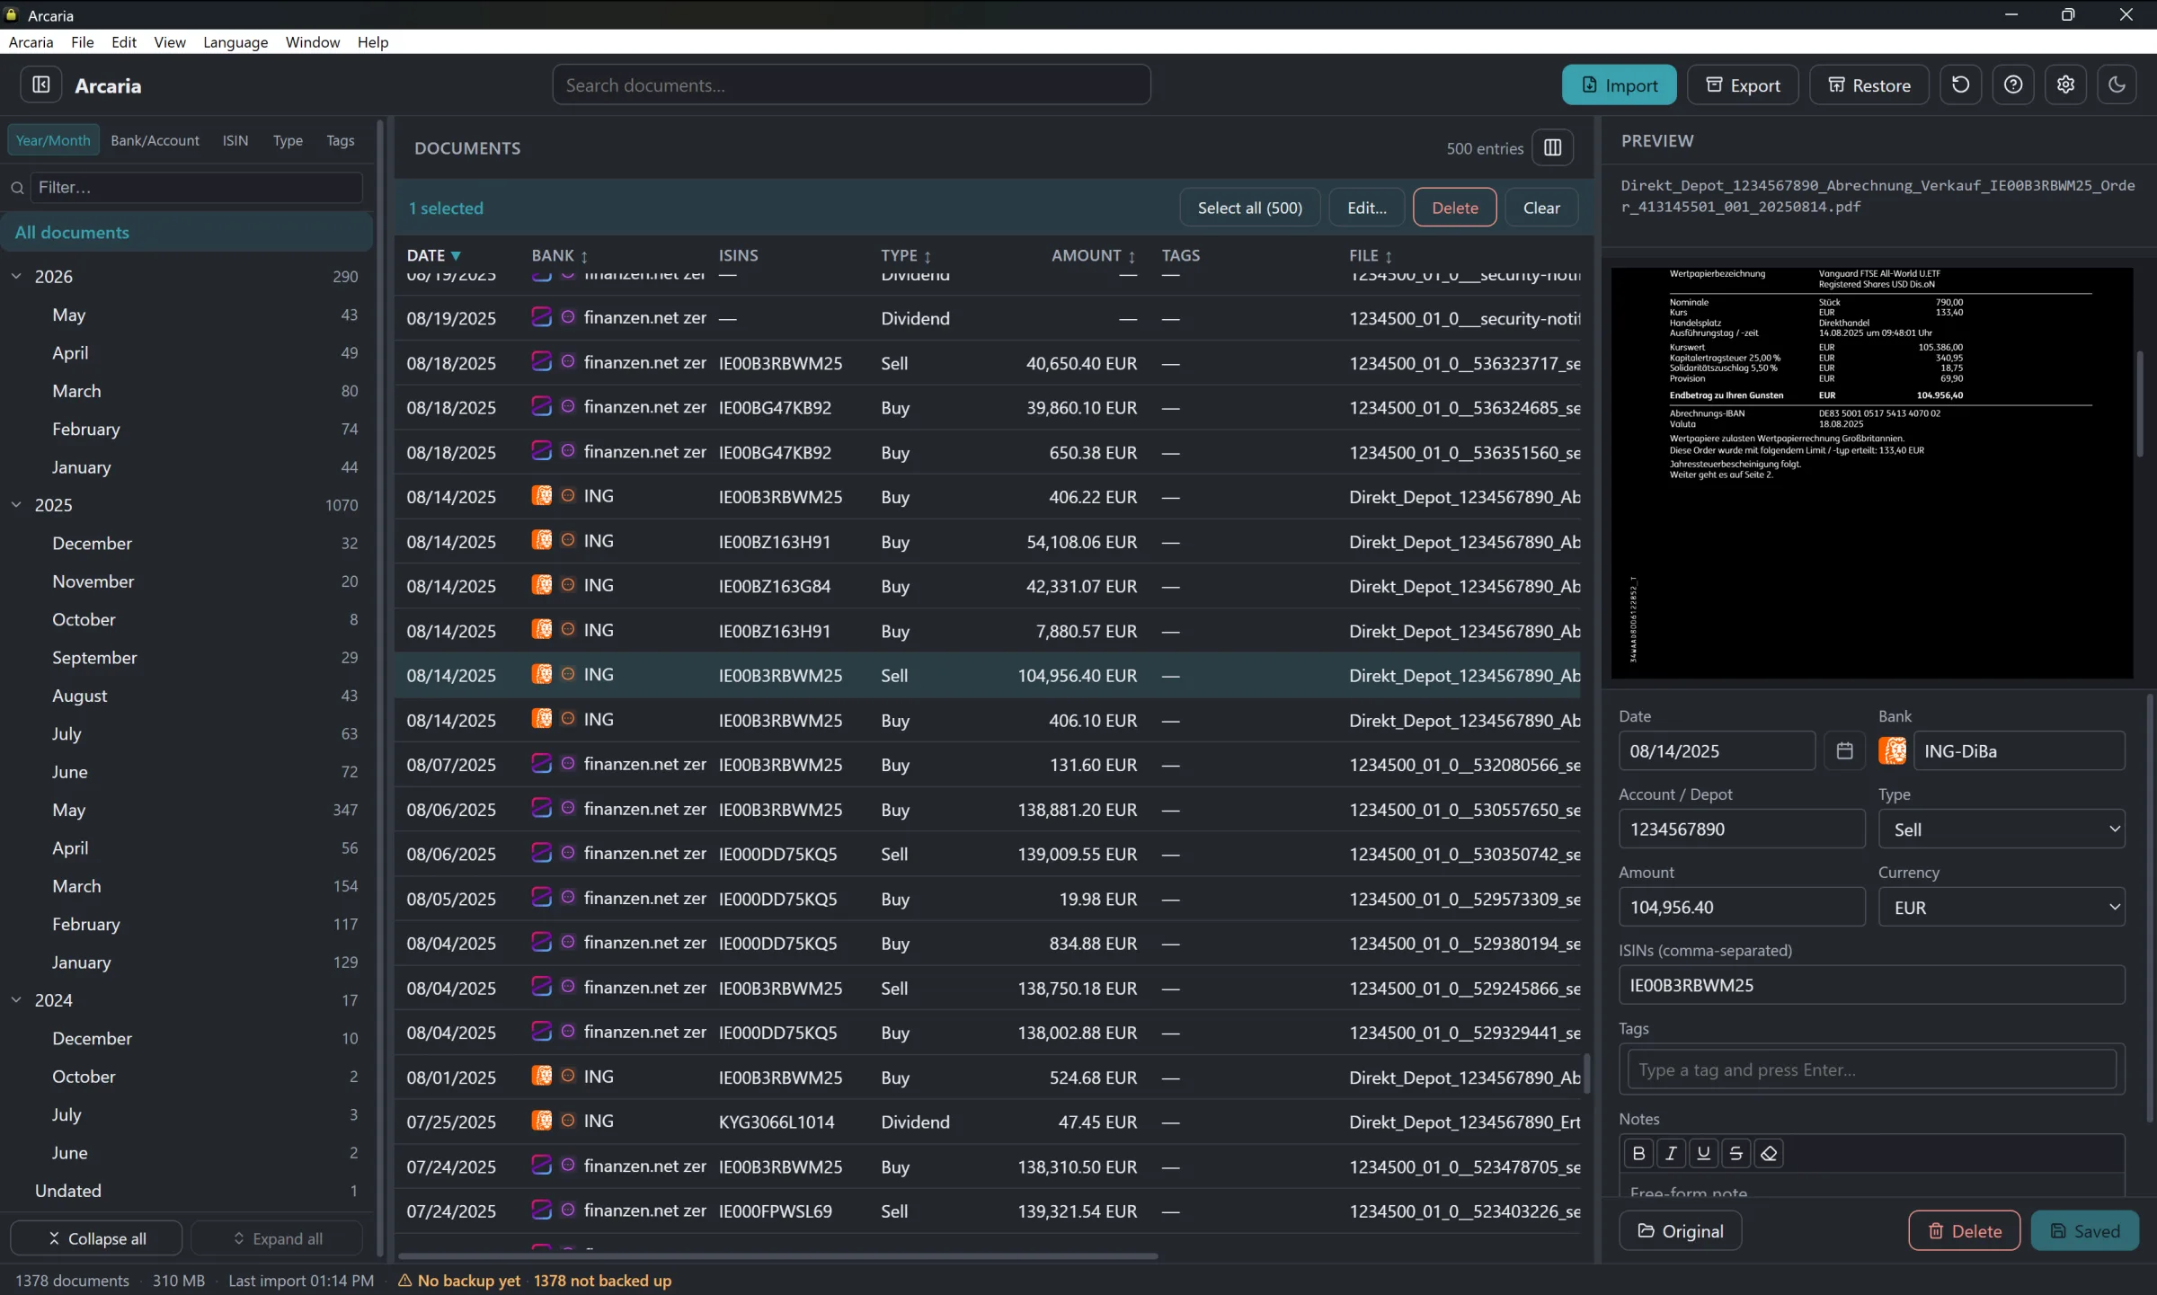2157x1295 pixels.
Task: Open the column chooser icon next to 500 entries
Action: [1552, 148]
